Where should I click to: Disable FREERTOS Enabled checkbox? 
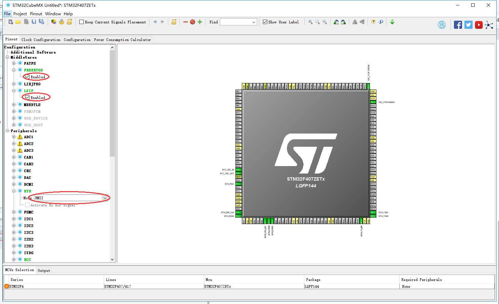coord(27,77)
